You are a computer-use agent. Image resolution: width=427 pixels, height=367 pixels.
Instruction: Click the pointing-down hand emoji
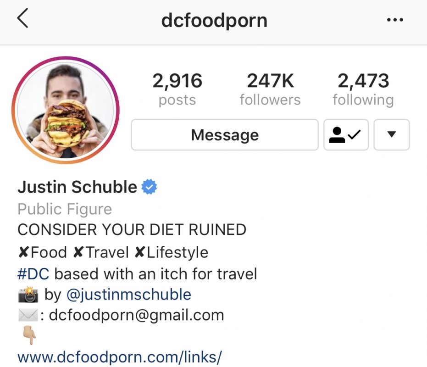(30, 336)
